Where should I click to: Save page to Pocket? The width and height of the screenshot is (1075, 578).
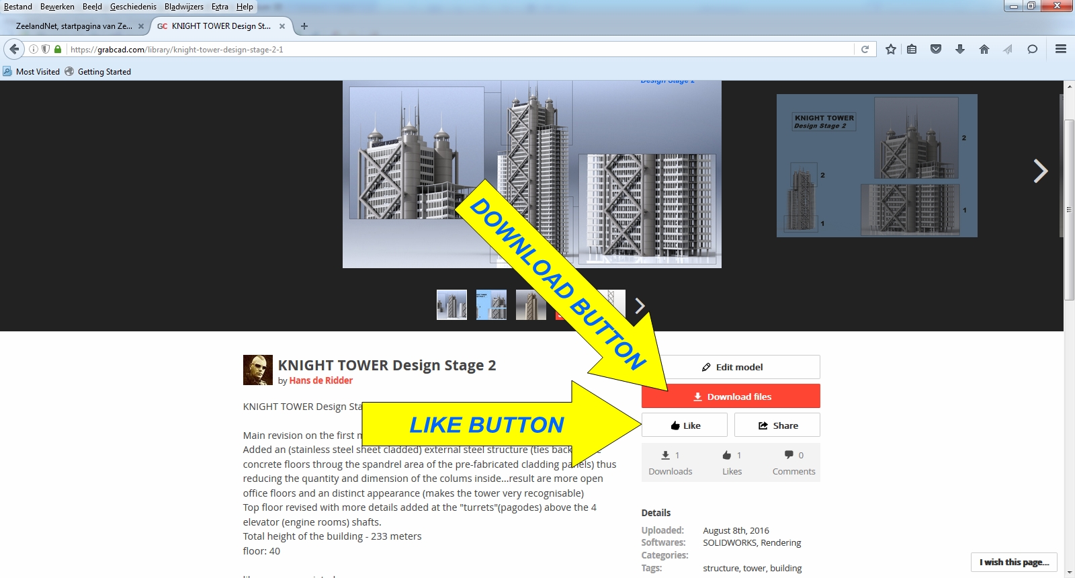(936, 49)
